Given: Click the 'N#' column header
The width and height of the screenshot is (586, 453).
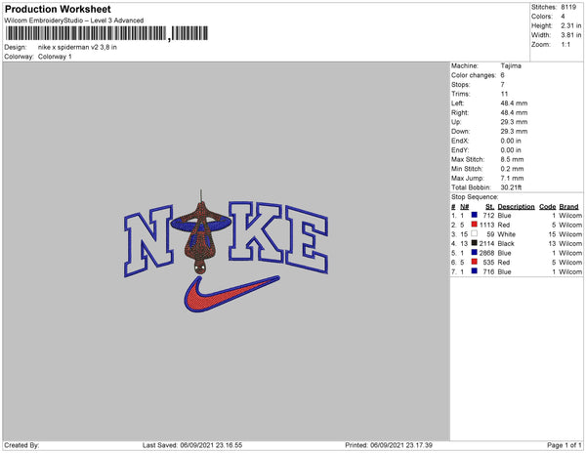Looking at the screenshot, I should [x=465, y=207].
